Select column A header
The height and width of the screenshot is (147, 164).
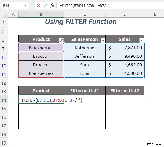pos(13,14)
